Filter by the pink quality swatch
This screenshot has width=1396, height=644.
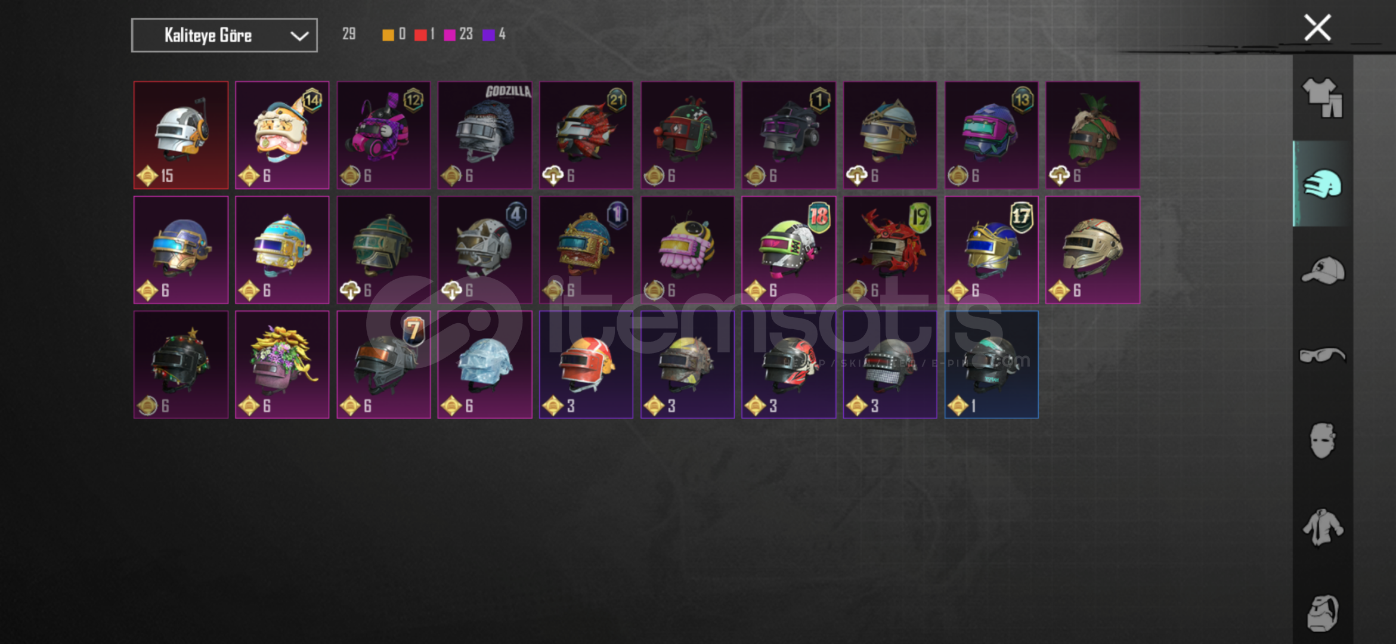click(450, 35)
